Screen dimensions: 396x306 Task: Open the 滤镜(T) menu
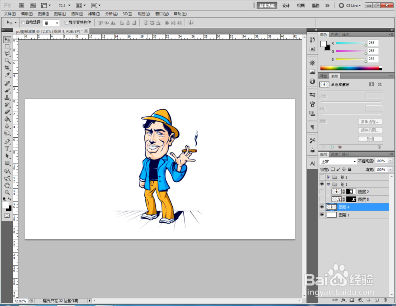click(94, 14)
